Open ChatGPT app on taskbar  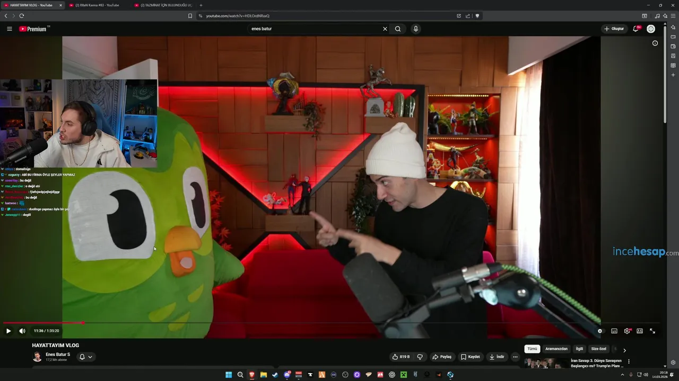392,375
